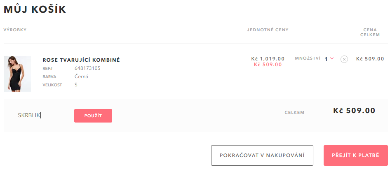Click the Můj Košík page heading
Image resolution: width=390 pixels, height=169 pixels.
click(35, 9)
